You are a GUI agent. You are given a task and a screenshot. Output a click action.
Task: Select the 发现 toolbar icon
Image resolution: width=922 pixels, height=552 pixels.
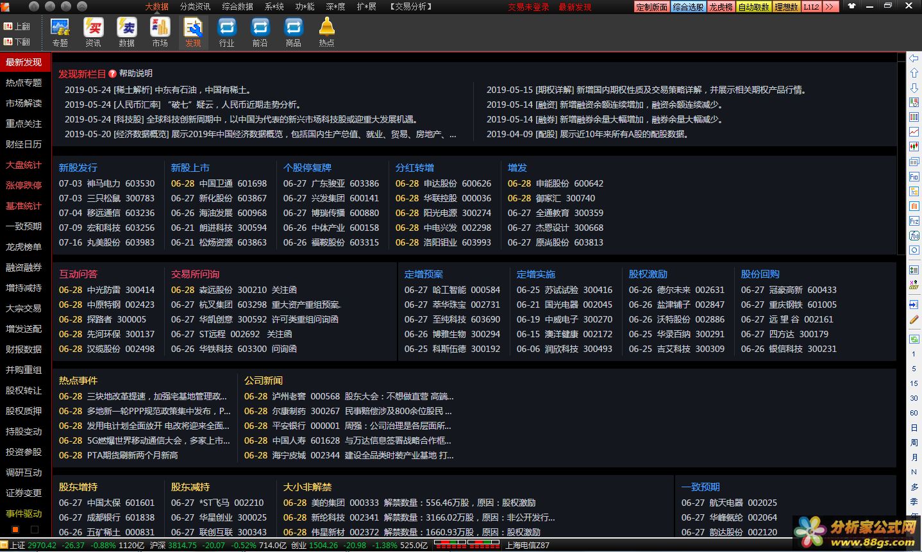[x=194, y=32]
